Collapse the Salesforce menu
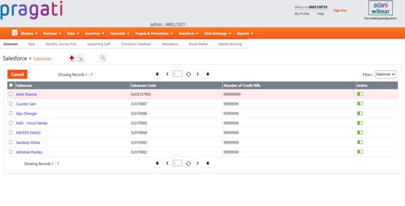Image resolution: width=405 pixels, height=206 pixels. 188,33
